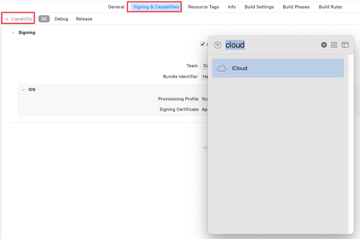Click the Signing Certificate label

[179, 109]
